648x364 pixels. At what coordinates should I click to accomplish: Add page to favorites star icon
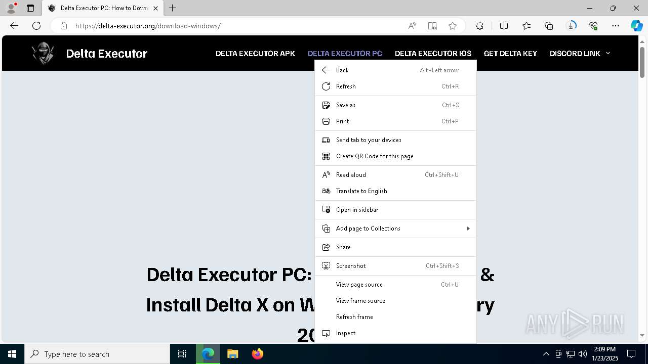point(453,26)
